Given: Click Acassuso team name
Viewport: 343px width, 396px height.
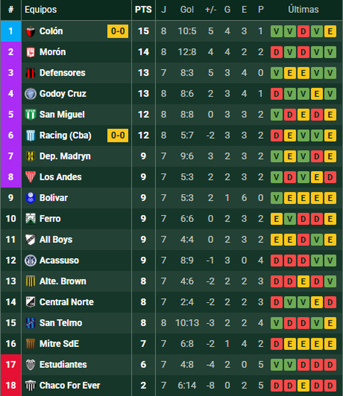Looking at the screenshot, I should point(59,260).
